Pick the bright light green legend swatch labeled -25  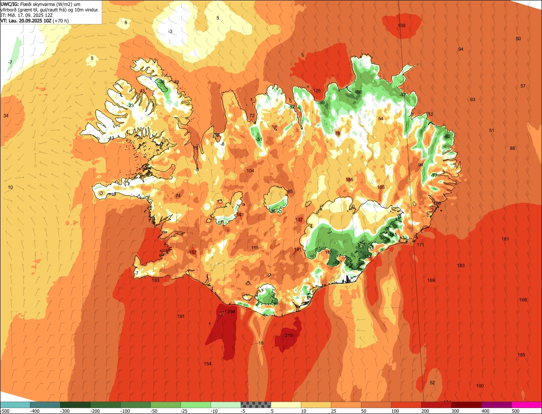[196, 405]
